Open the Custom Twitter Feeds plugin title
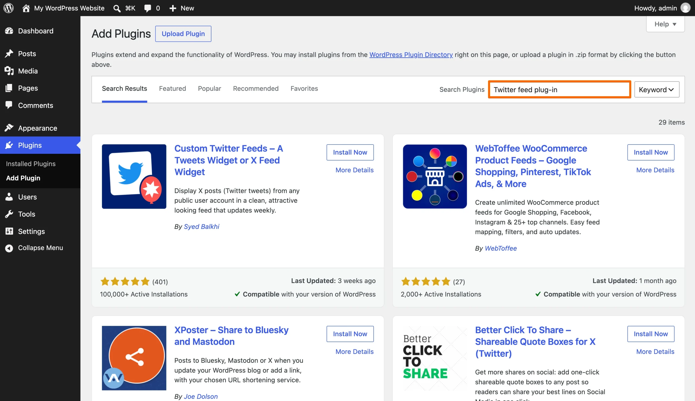This screenshot has height=401, width=695. (229, 160)
